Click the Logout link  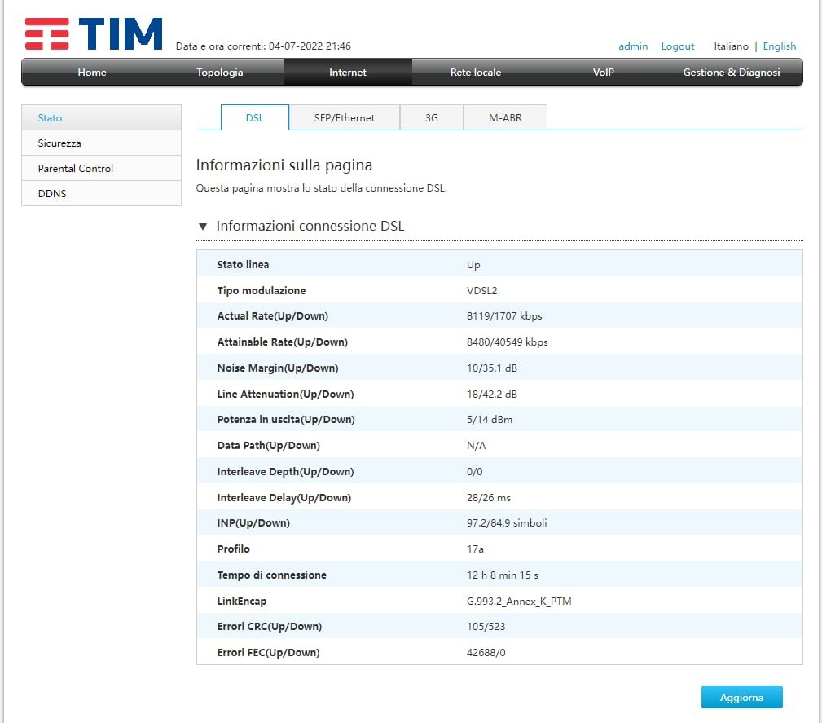click(x=678, y=46)
